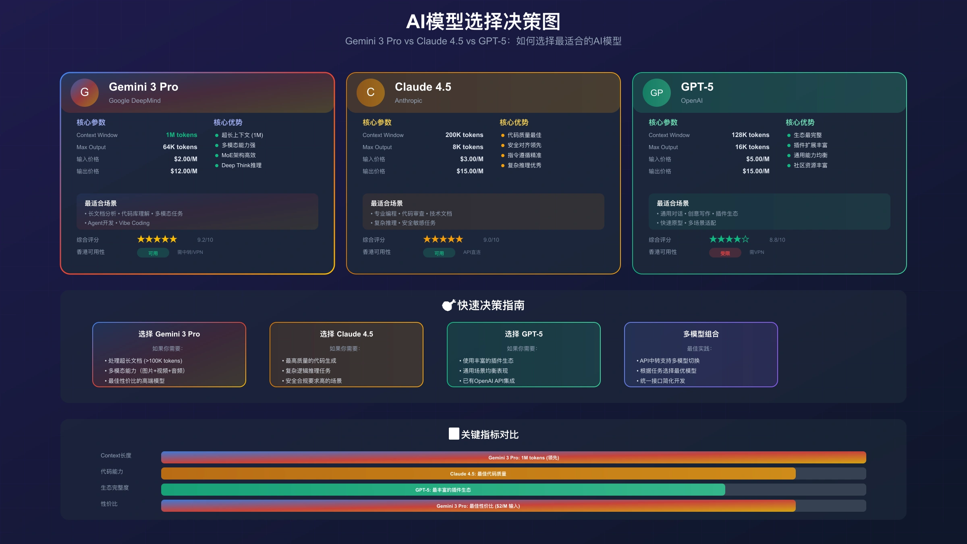The image size is (967, 544).
Task: Click the Gemini 最适合场景 panel
Action: [197, 212]
